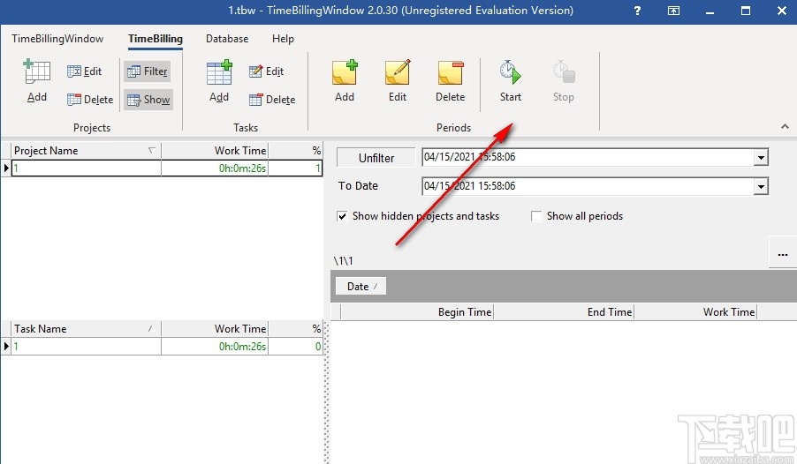Image resolution: width=797 pixels, height=464 pixels.
Task: Toggle the project Filter button
Action: click(148, 71)
